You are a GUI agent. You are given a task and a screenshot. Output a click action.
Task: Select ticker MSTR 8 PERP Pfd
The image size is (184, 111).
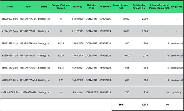(10, 92)
